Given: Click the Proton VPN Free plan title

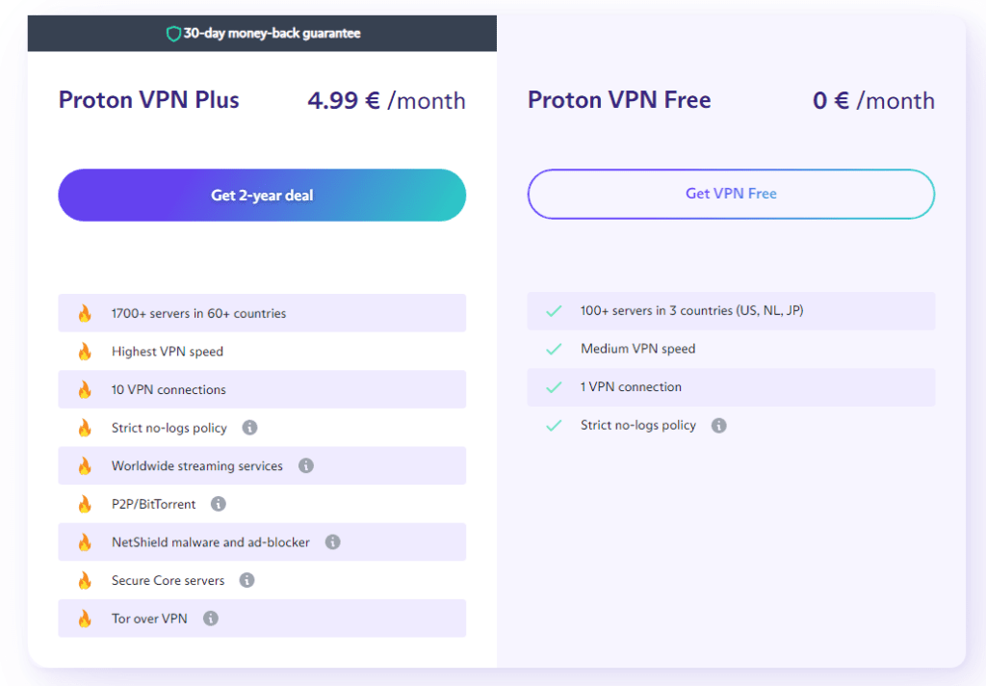Looking at the screenshot, I should pyautogui.click(x=619, y=100).
